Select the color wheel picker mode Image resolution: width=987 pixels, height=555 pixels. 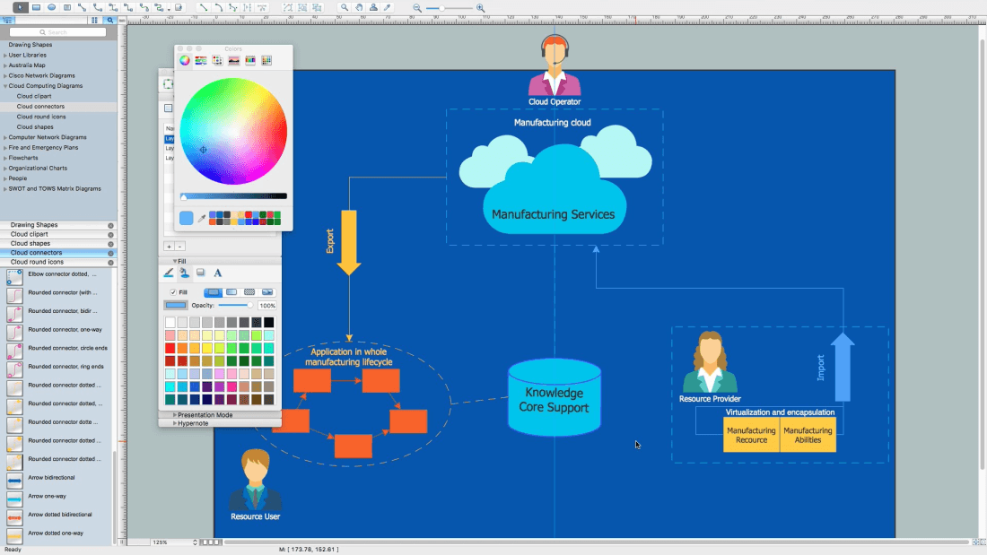pos(185,60)
